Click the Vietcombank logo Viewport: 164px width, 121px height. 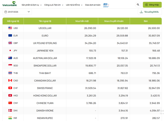[x=10, y=4]
